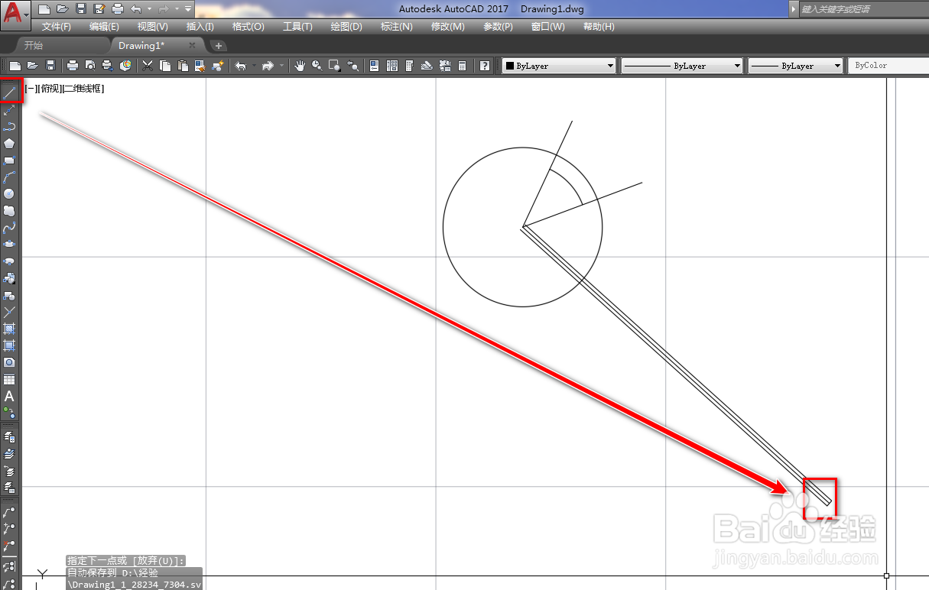The image size is (929, 590).
Task: Select the Polyline tool
Action: pos(10,127)
